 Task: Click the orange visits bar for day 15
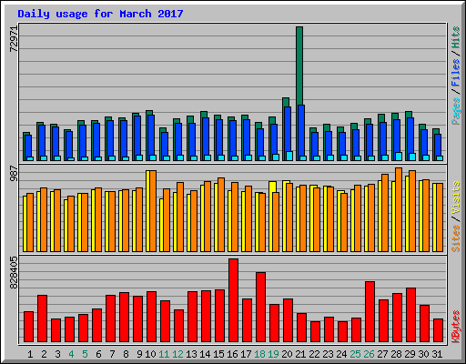coord(221,215)
